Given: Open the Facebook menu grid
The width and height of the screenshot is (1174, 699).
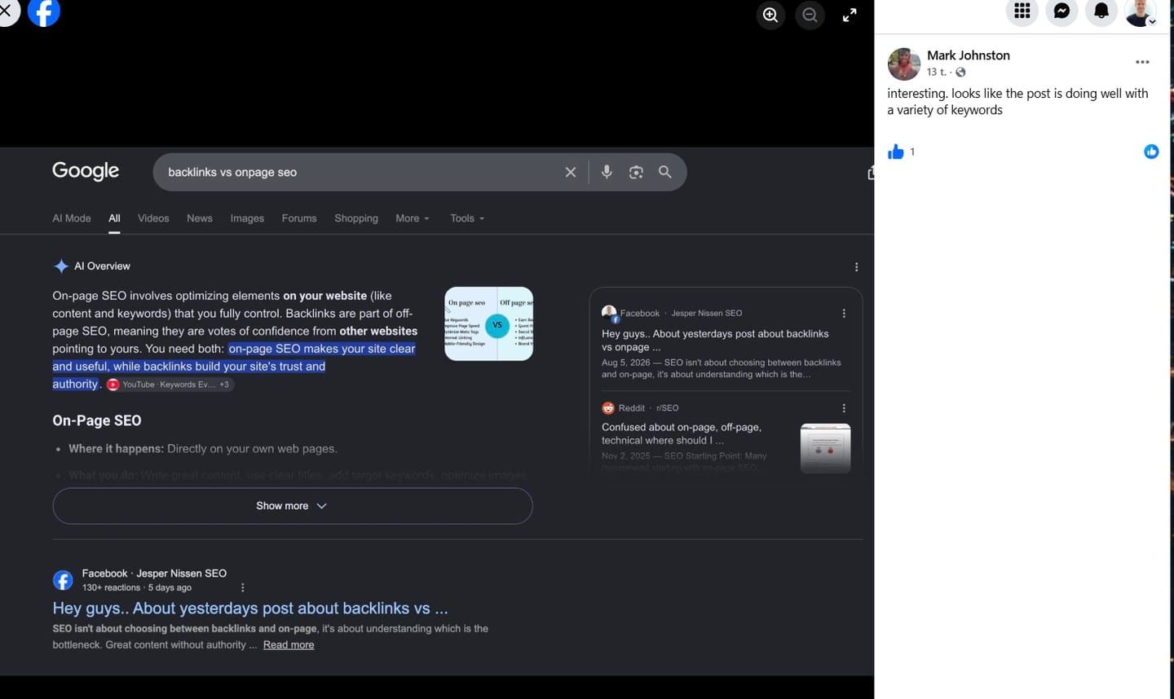Looking at the screenshot, I should 1022,11.
